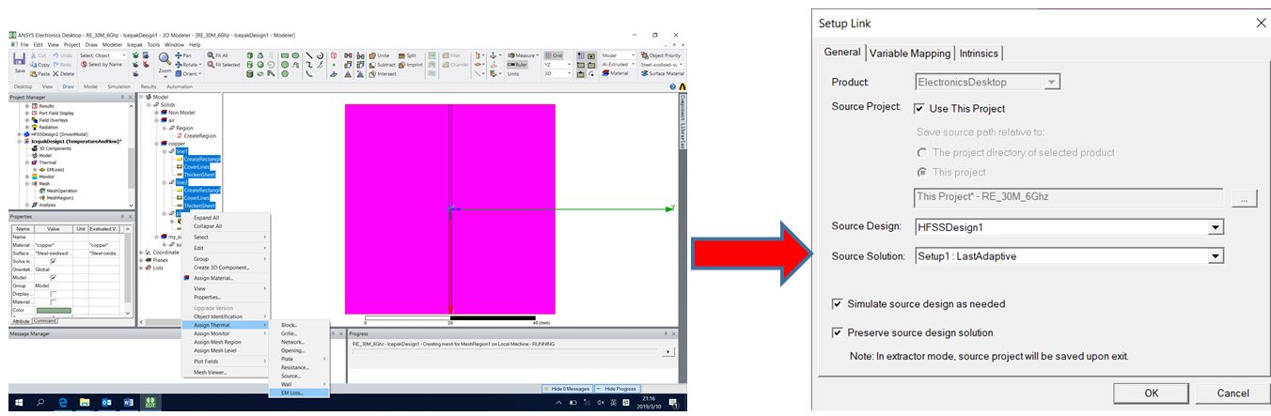Click the Color swatch in Properties
This screenshot has width=1271, height=416.
tap(53, 310)
